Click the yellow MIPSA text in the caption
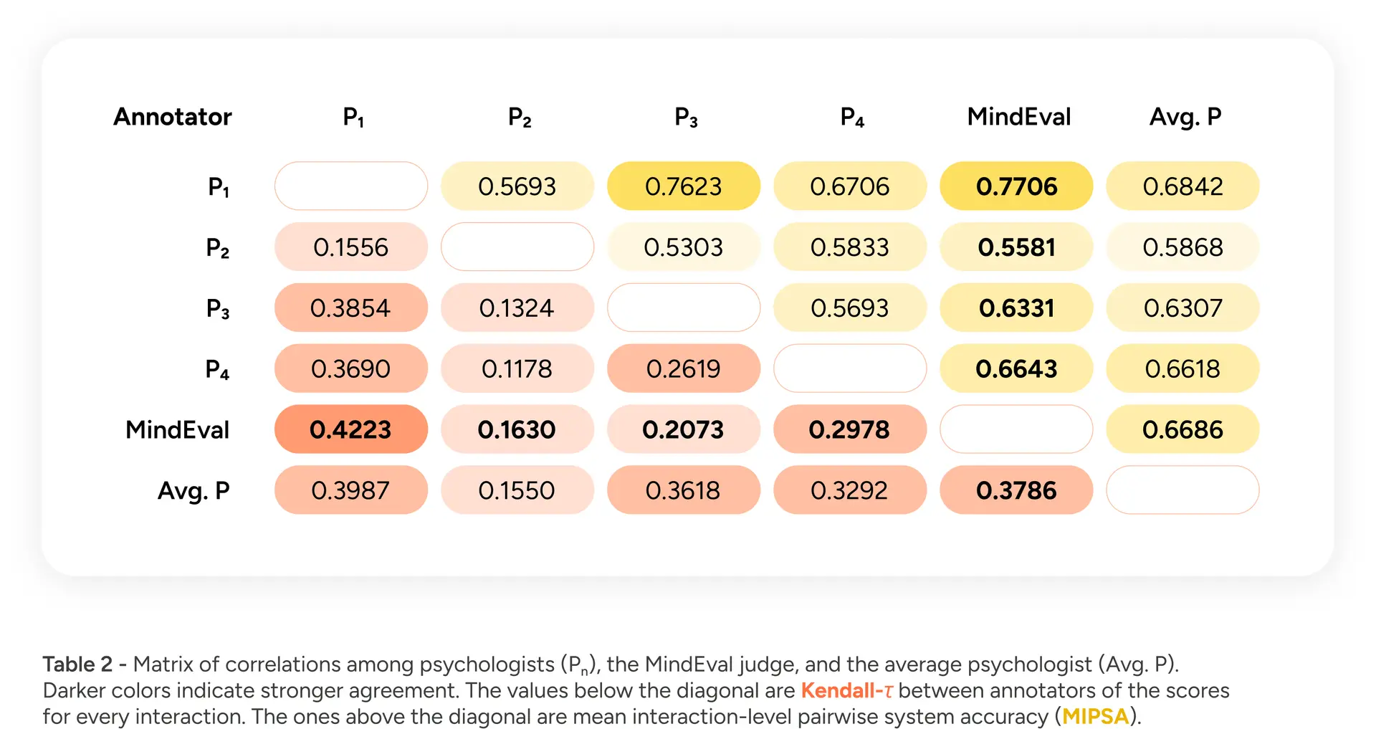Image resolution: width=1376 pixels, height=729 pixels. point(1095,716)
